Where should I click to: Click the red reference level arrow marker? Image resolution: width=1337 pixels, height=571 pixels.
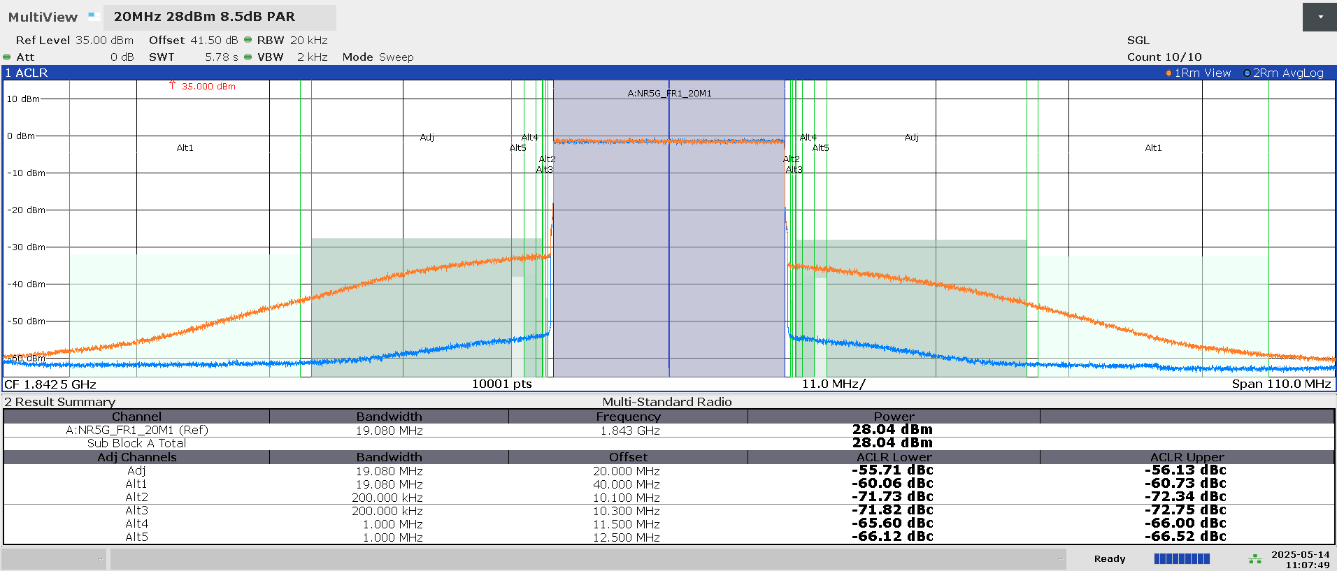(x=172, y=85)
